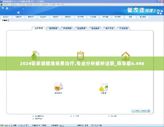Click the small icon starting the menu bar
This screenshot has width=164, height=127.
point(1,4)
